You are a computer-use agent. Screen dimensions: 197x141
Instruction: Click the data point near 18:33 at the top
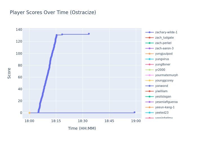pyautogui.click(x=89, y=34)
